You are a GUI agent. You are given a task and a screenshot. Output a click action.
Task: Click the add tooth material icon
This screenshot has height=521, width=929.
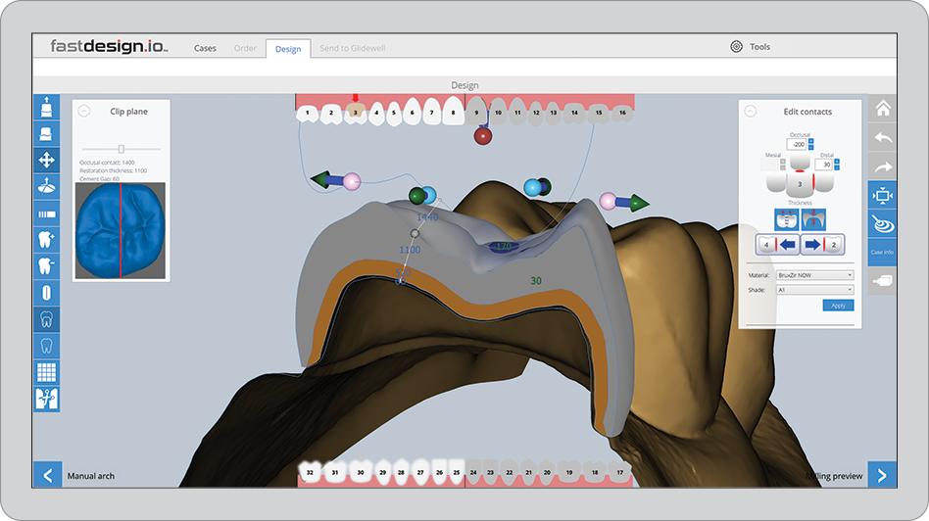46,239
